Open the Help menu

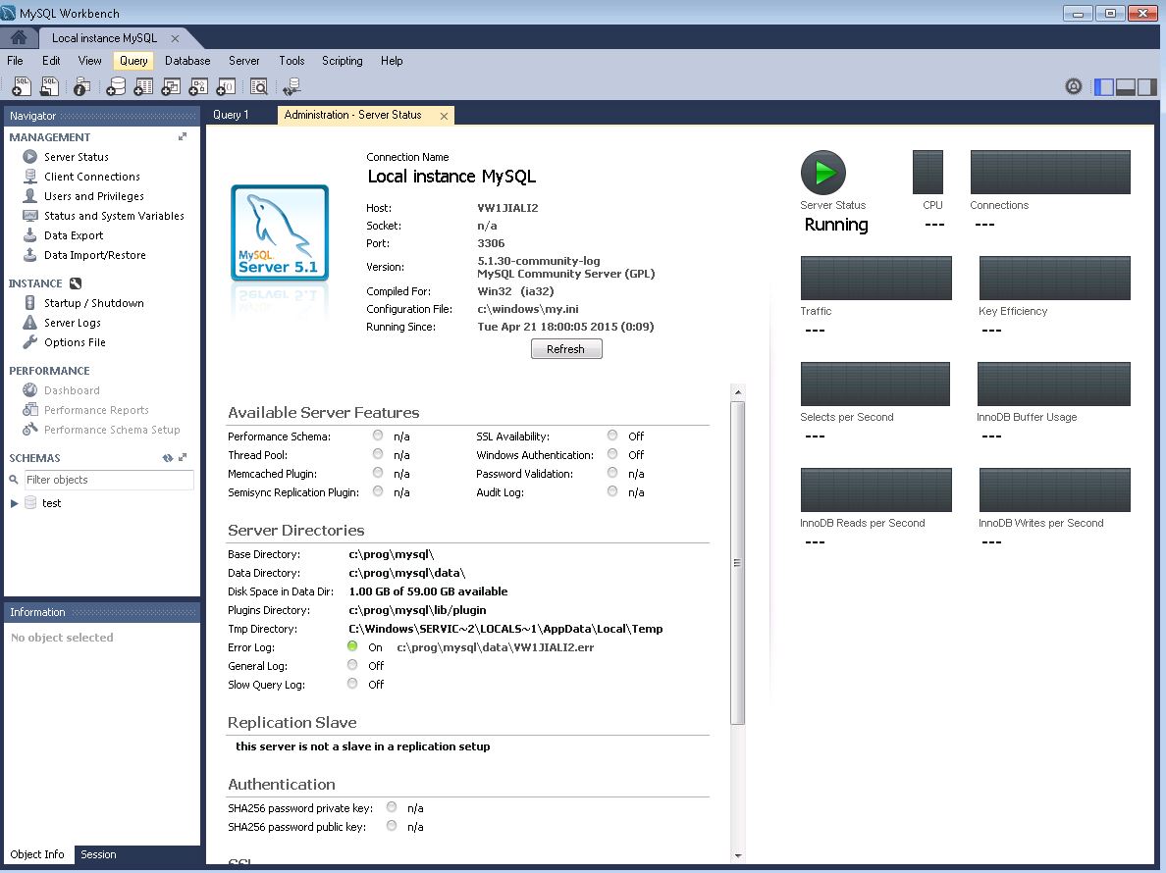point(392,61)
